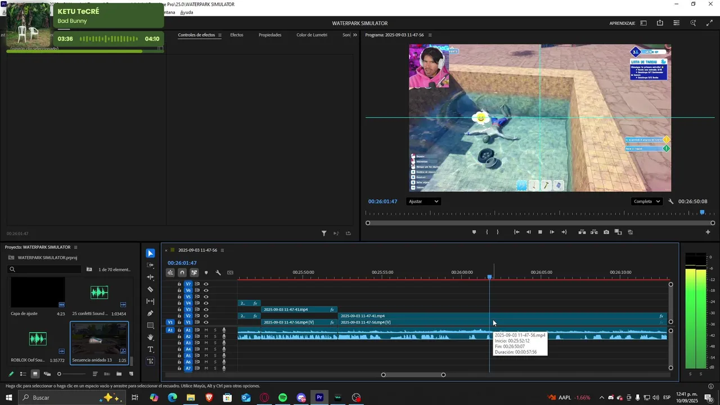Click the Project panel search field
Image resolution: width=720 pixels, height=405 pixels.
pyautogui.click(x=44, y=269)
